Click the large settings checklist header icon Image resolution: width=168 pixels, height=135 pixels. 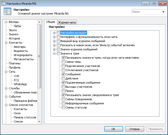coord(8,11)
